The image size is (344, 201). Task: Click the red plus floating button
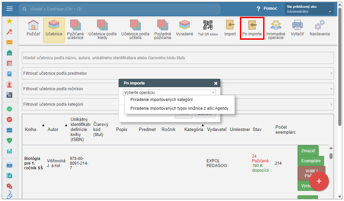[x=318, y=181]
